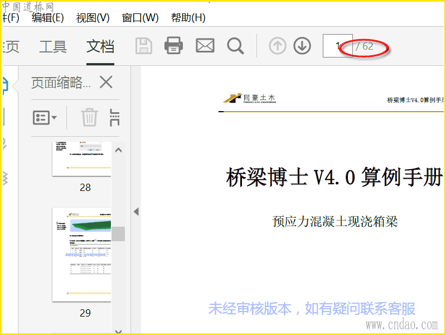Viewport: 446px width, 335px height.
Task: Open the Help (帮助) menu
Action: pyautogui.click(x=188, y=18)
